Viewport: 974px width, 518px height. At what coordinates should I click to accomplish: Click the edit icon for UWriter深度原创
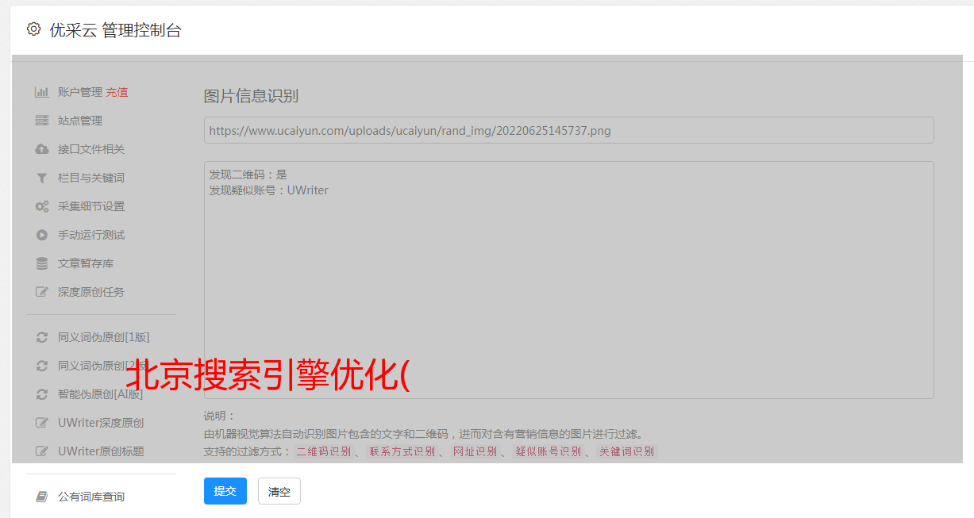click(x=42, y=423)
